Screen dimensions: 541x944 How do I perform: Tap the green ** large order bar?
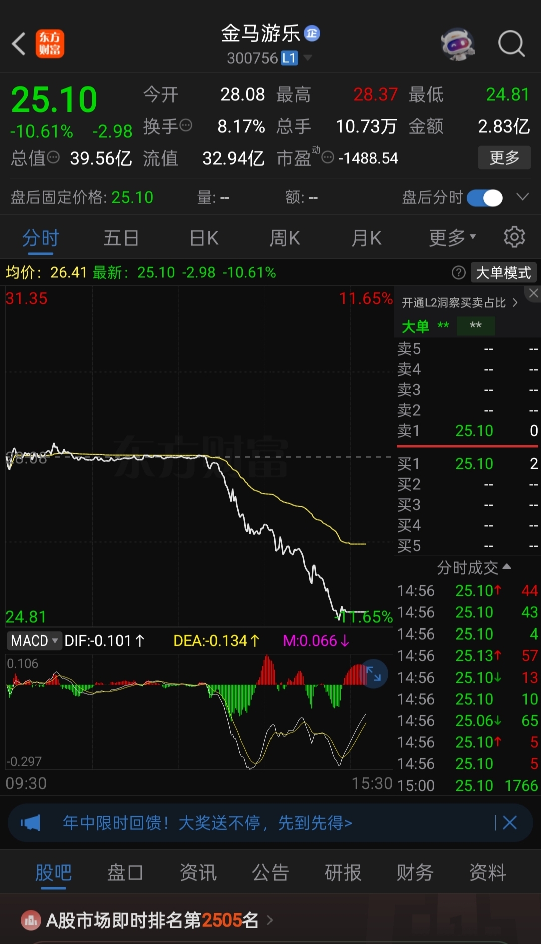(x=475, y=326)
